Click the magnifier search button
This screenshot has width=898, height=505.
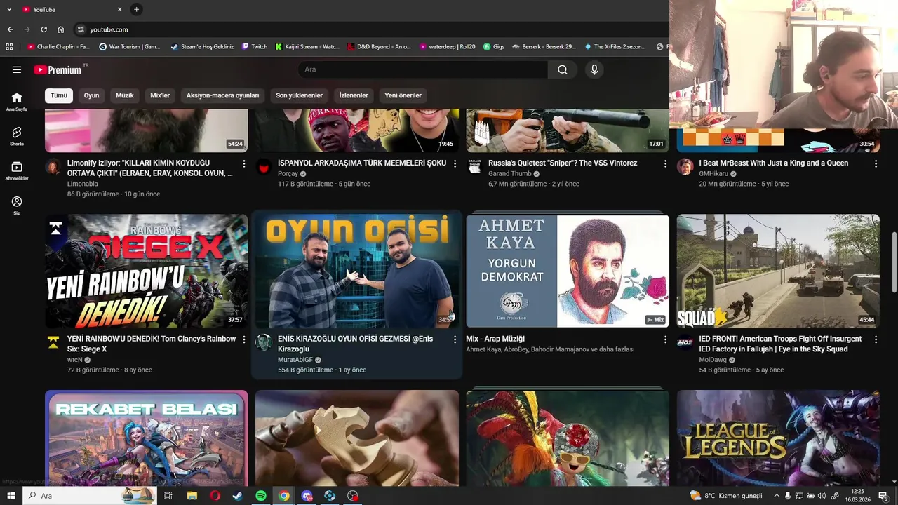point(563,69)
